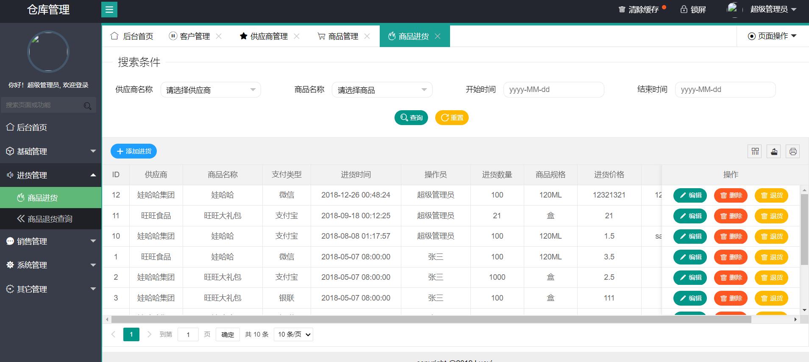The height and width of the screenshot is (362, 809).
Task: Toggle the sidebar hamburger menu button
Action: 109,9
